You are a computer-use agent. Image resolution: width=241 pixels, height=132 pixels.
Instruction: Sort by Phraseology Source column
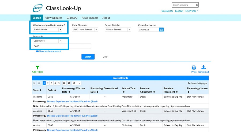[x=189, y=92]
